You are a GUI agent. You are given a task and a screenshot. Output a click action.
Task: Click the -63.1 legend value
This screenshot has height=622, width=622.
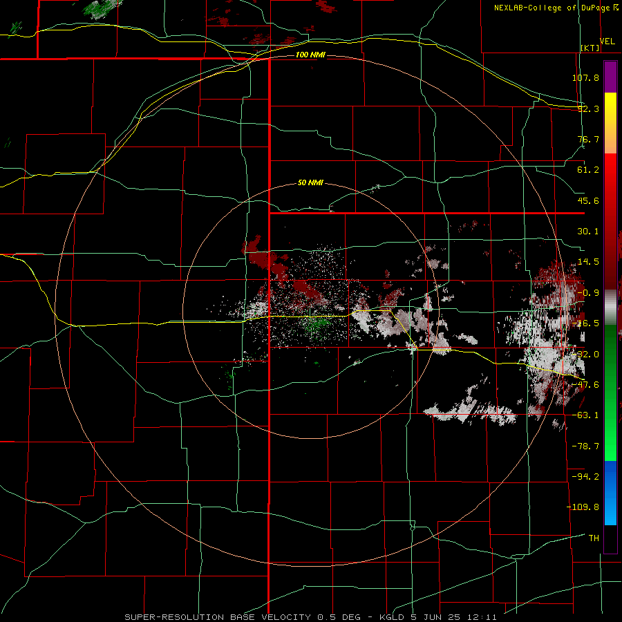(585, 415)
